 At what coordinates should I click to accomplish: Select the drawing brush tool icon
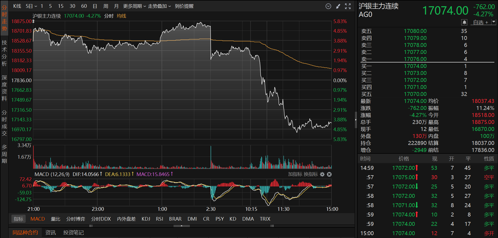pyautogui.click(x=338, y=6)
